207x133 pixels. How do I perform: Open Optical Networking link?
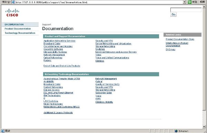(x=53, y=58)
